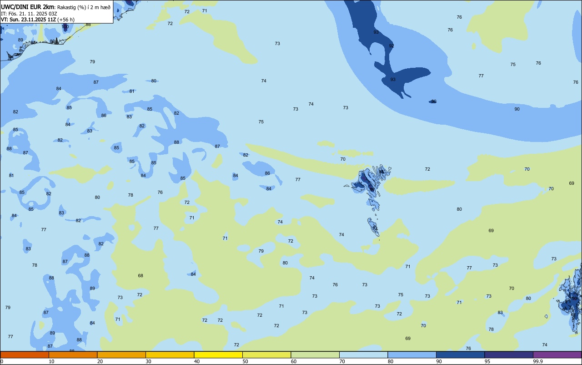The image size is (582, 365).
Task: Click the "VT: Sun. 23.11.2025 11Z" valid time
Action: [x=28, y=20]
